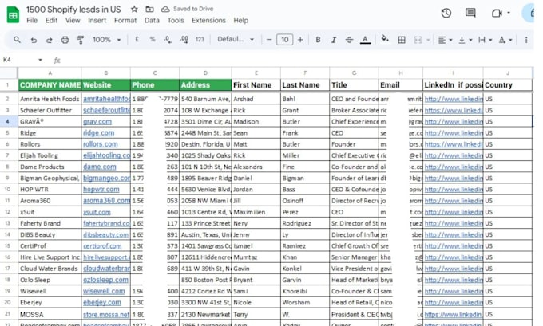Open the Format menu
The width and height of the screenshot is (543, 326).
coord(125,21)
